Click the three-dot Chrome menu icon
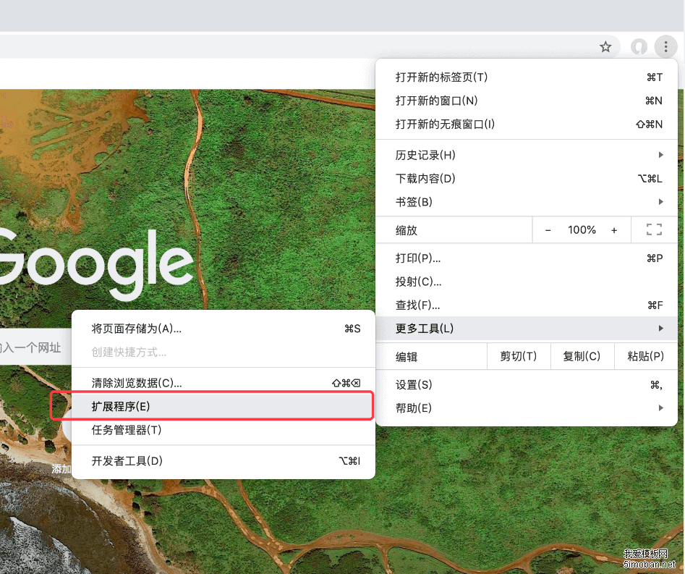 [x=665, y=47]
